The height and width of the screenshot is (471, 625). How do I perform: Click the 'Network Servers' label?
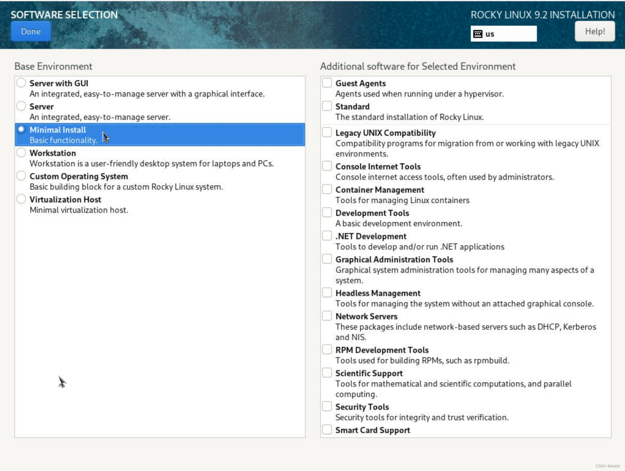point(366,316)
